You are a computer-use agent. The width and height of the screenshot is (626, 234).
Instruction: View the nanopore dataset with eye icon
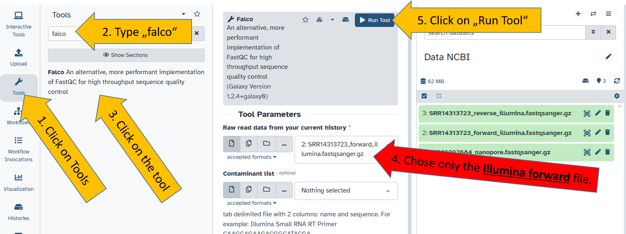(x=587, y=152)
